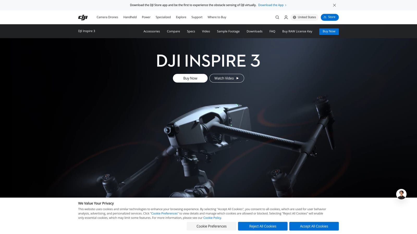Open Where to Buy page
The width and height of the screenshot is (417, 234).
click(217, 17)
